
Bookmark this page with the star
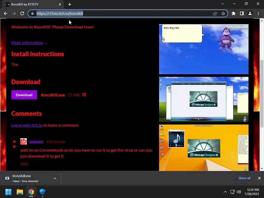223,13
